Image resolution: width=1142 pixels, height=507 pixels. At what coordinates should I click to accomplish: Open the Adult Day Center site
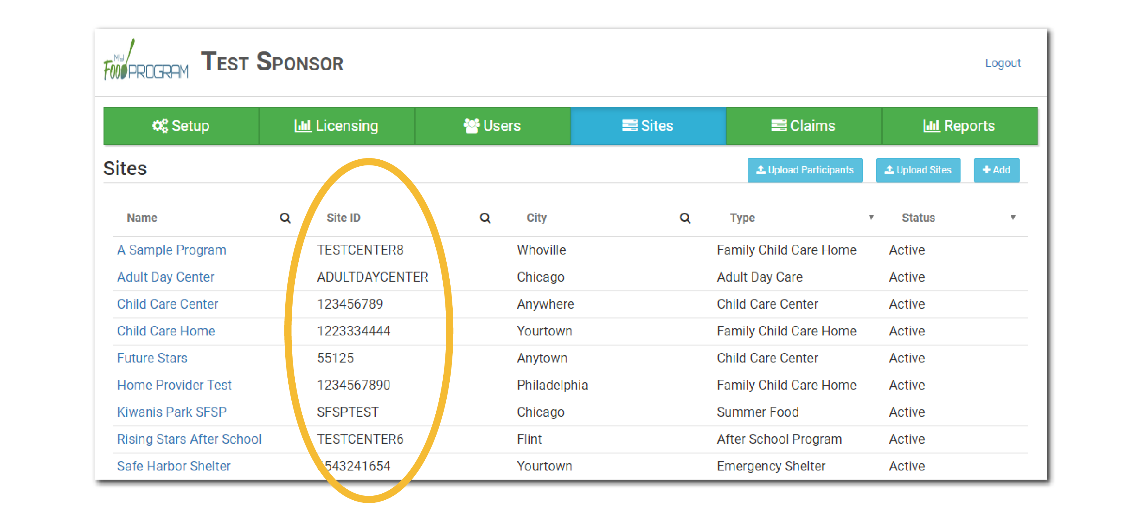165,277
